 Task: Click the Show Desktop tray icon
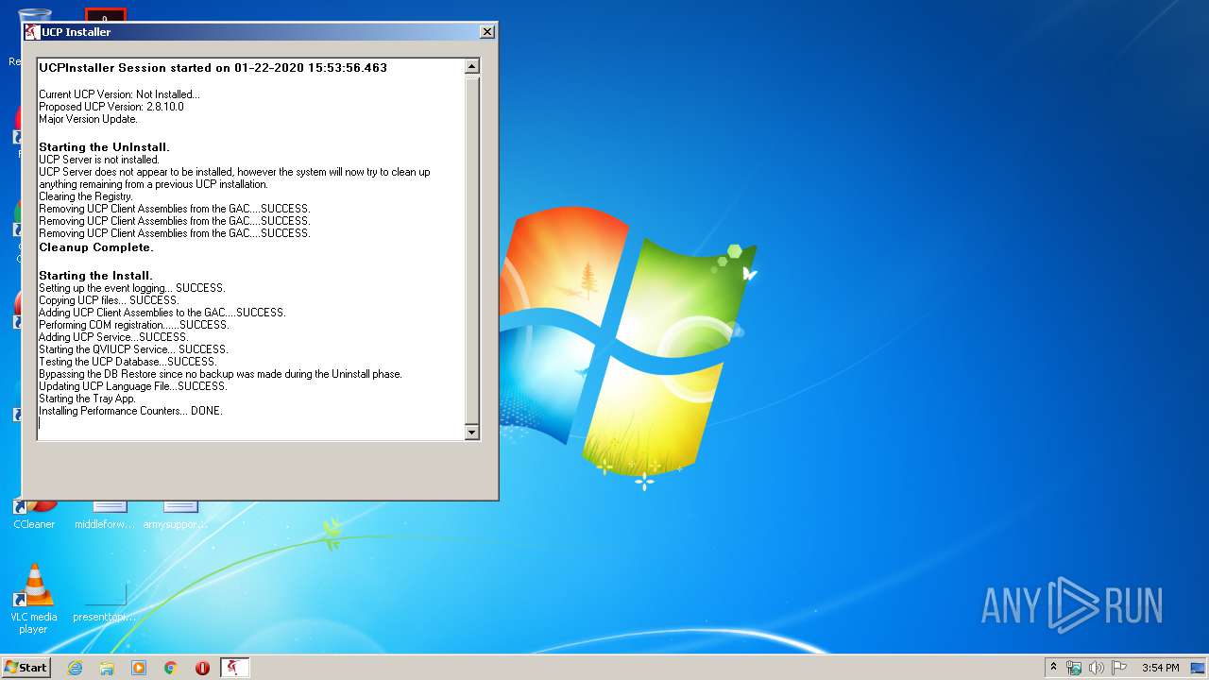1198,668
